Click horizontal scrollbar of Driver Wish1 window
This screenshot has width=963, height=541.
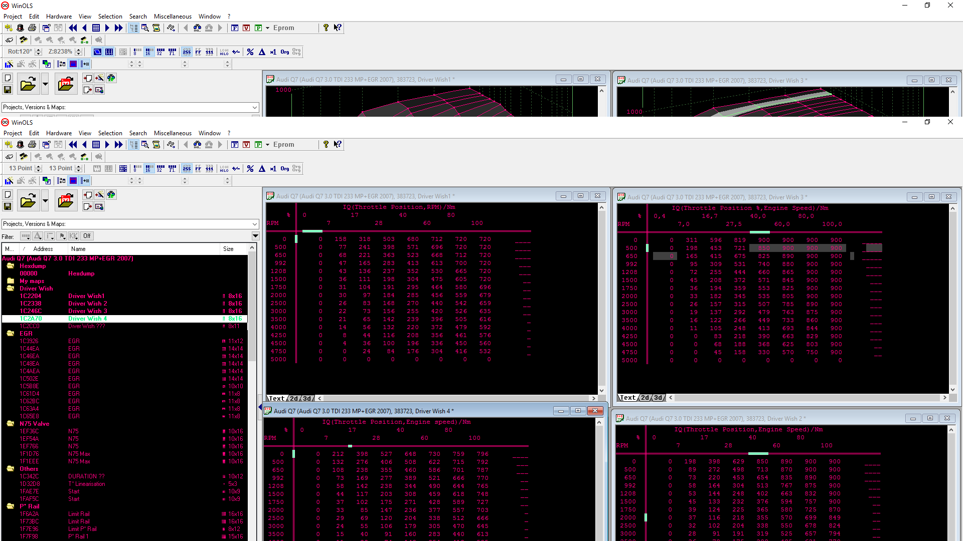(456, 399)
